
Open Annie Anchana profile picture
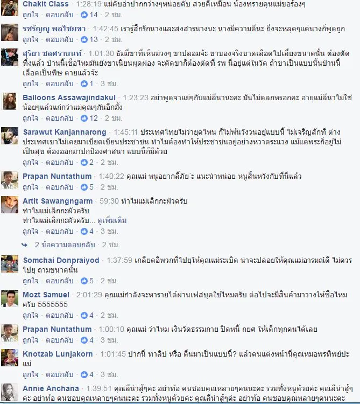[x=10, y=392]
